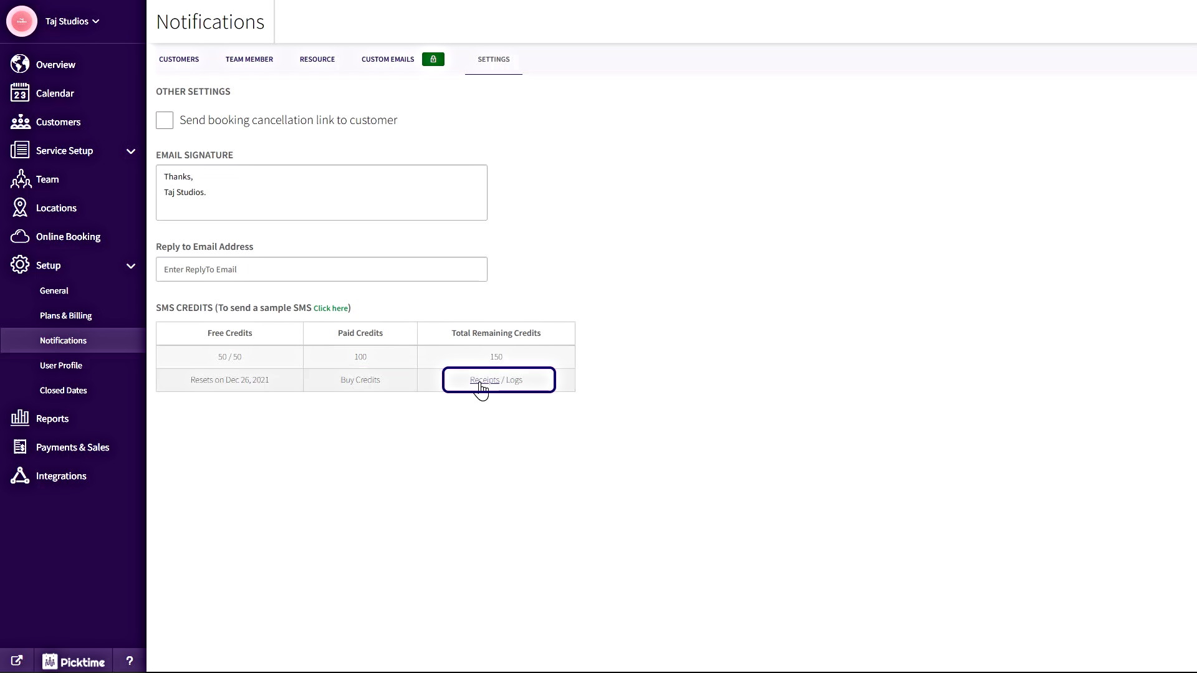Image resolution: width=1197 pixels, height=673 pixels.
Task: Click the Payments & Sales receipt icon
Action: tap(20, 447)
